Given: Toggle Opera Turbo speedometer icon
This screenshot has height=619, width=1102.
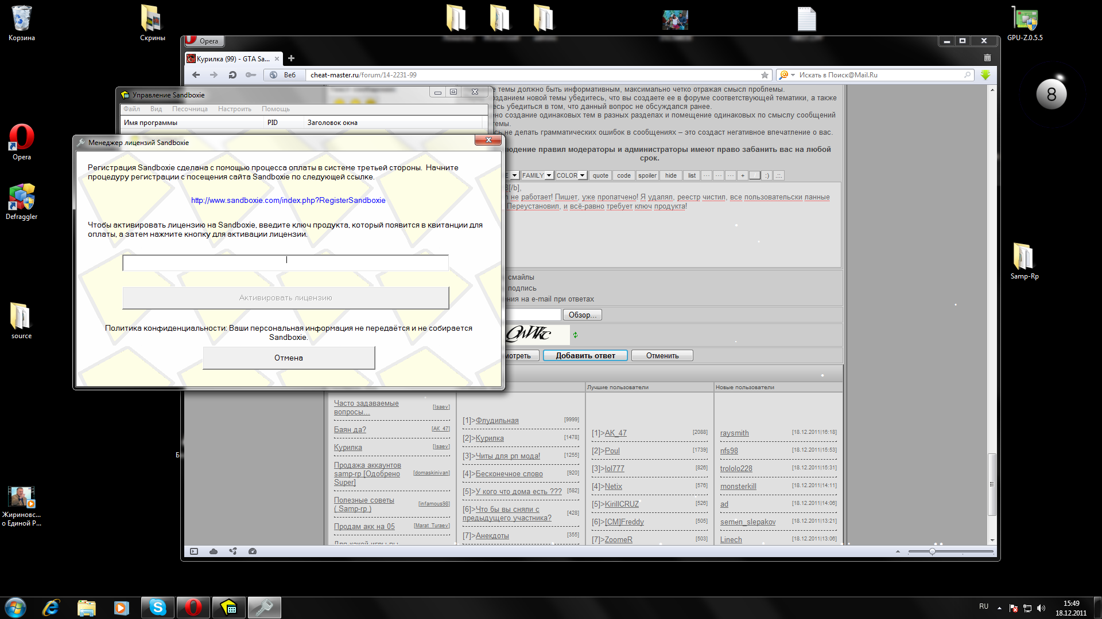Looking at the screenshot, I should [253, 551].
